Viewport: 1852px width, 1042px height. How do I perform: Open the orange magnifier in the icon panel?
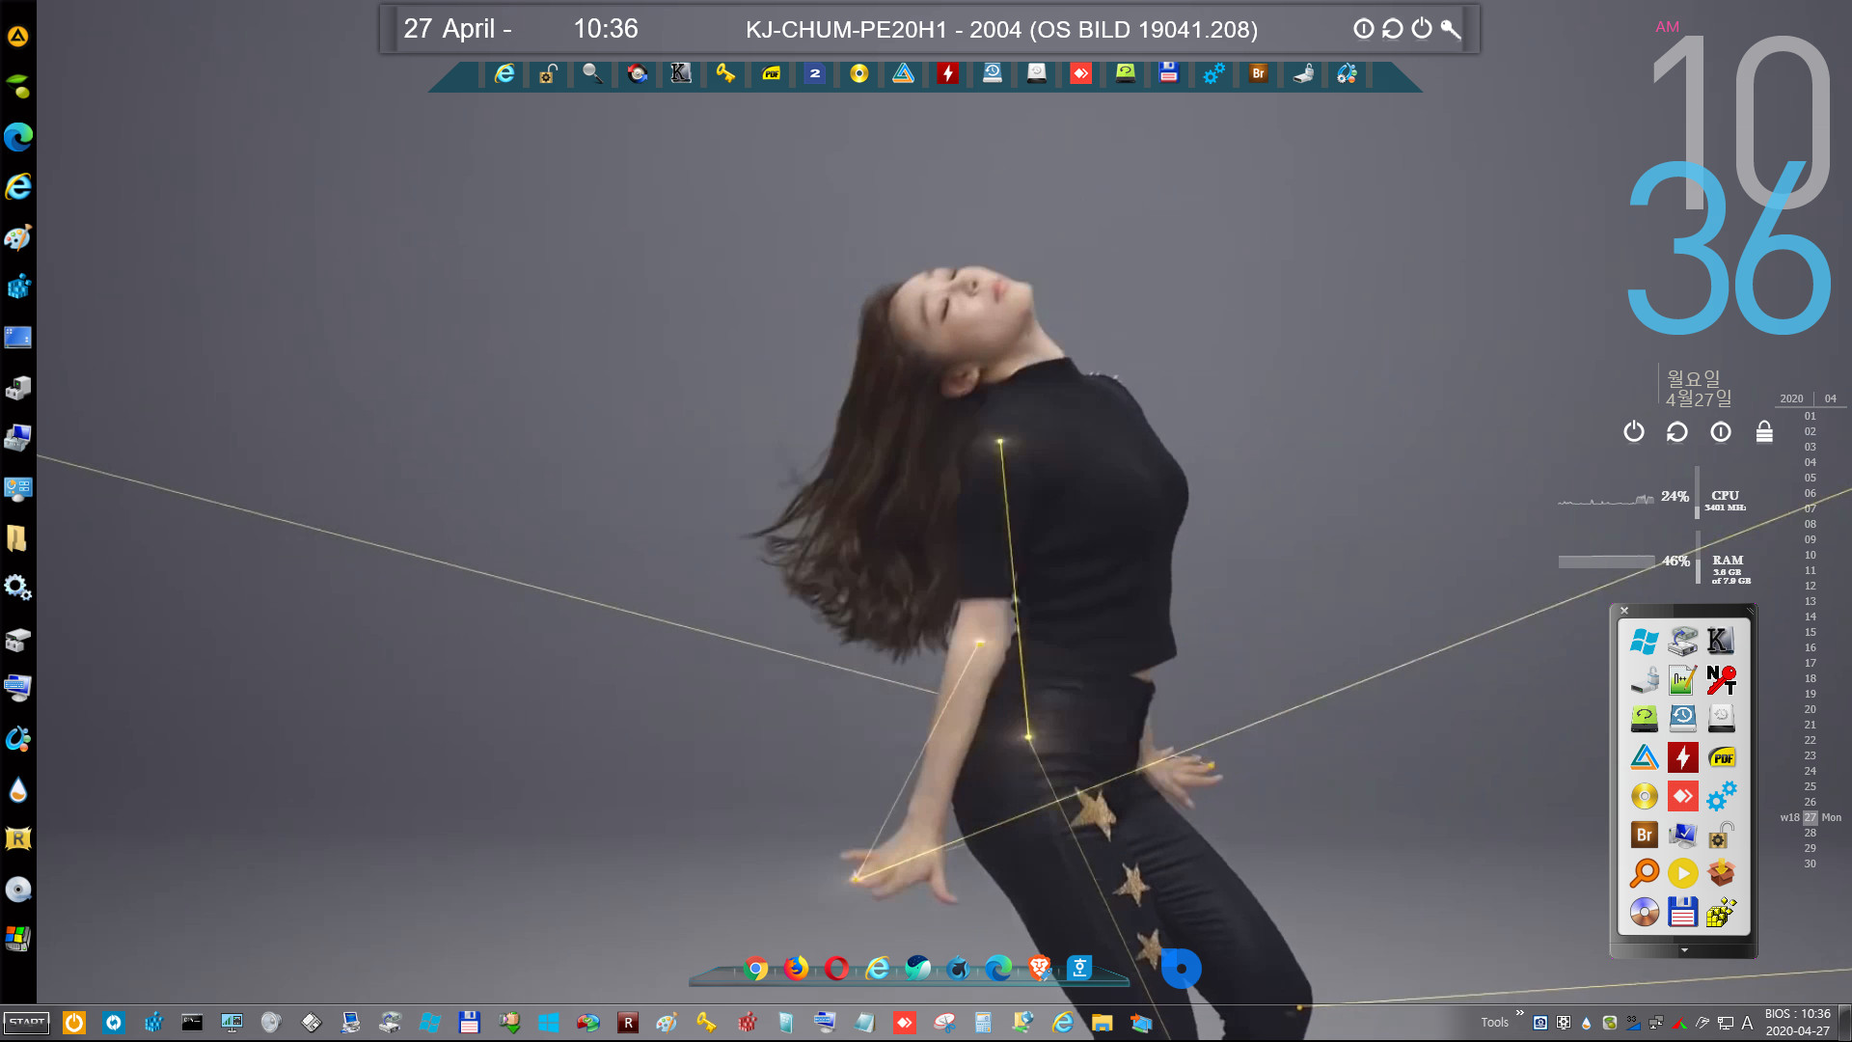point(1644,873)
